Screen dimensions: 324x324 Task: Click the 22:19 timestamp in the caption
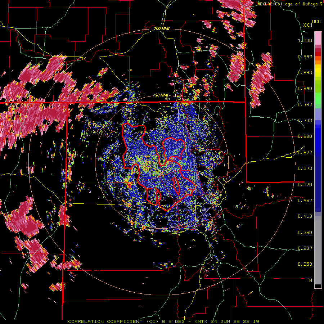pos(251,321)
